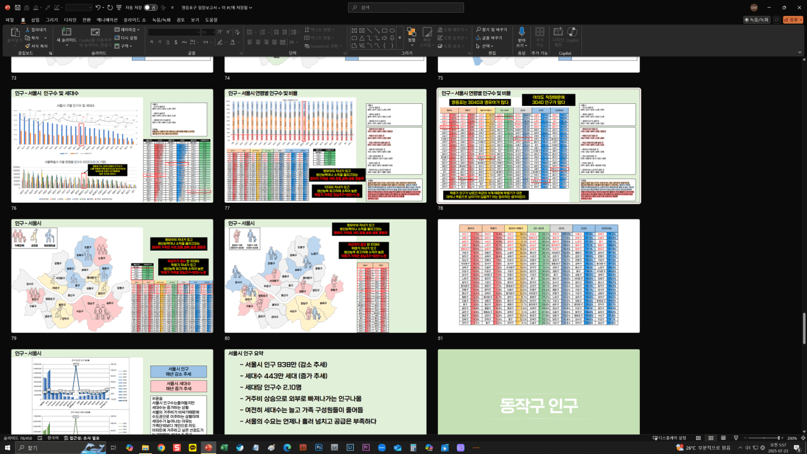Select the oval shape in the shapes gallery

coord(393,30)
